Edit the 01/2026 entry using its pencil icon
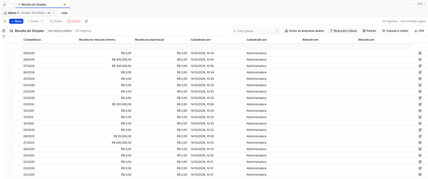The image size is (428, 179). [420, 104]
